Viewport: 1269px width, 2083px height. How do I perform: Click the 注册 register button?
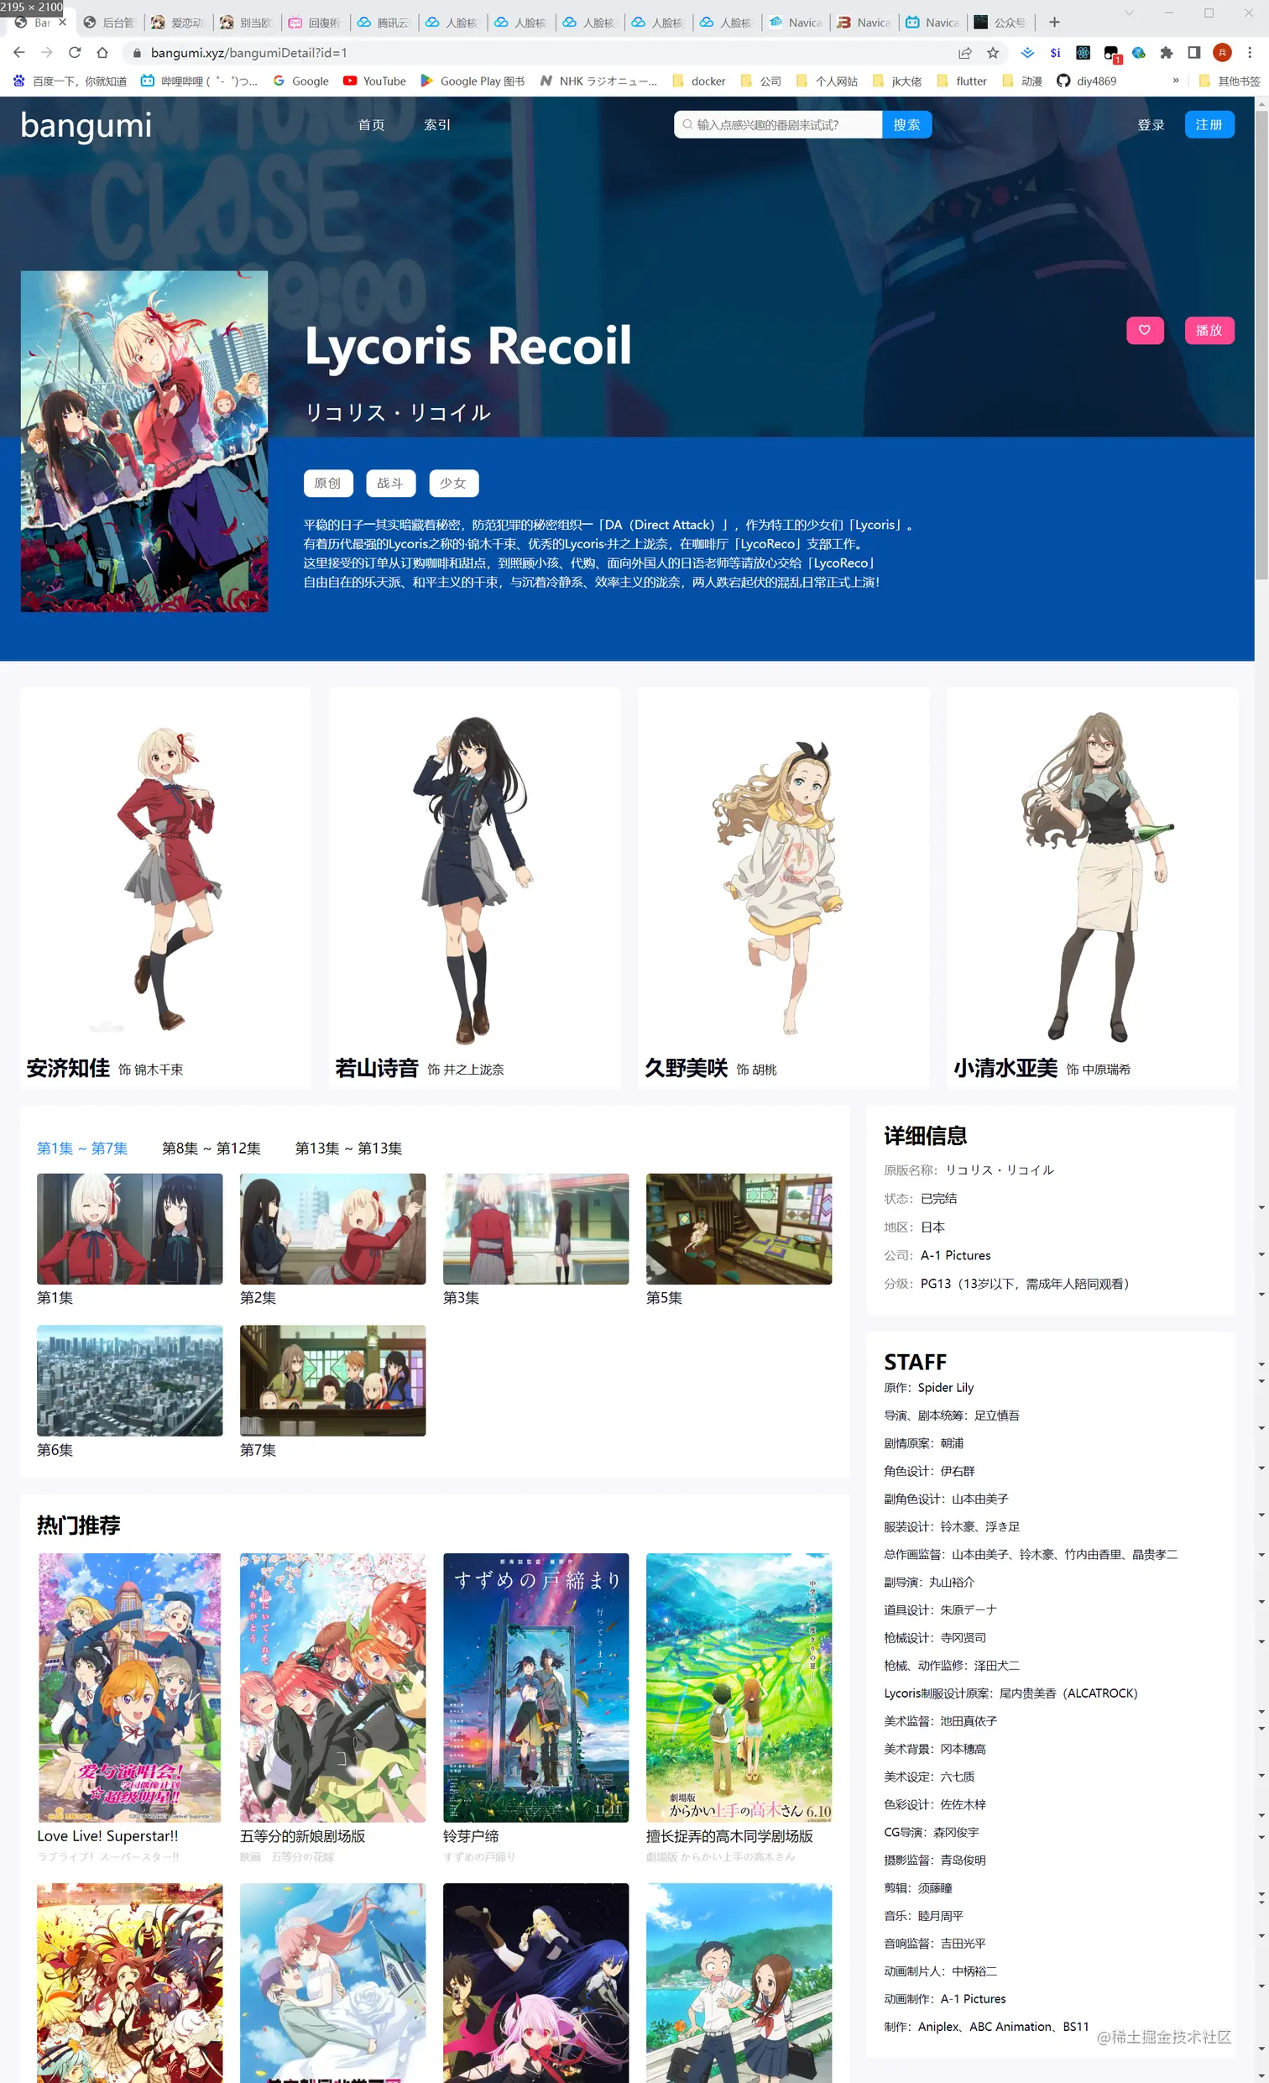pos(1209,124)
